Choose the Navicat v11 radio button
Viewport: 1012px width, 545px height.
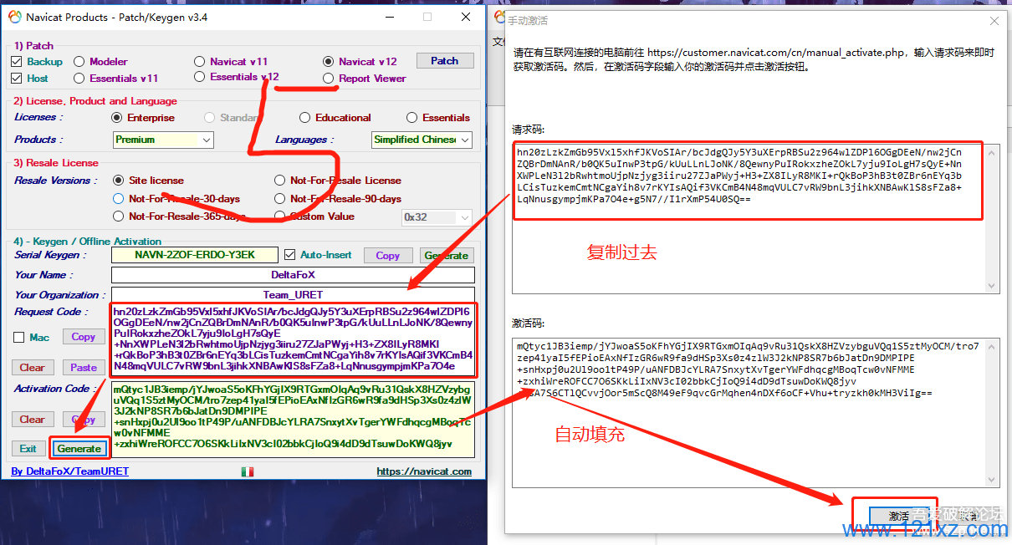pyautogui.click(x=199, y=62)
